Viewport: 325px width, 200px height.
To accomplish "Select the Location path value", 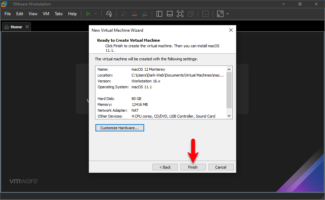I will (178, 75).
